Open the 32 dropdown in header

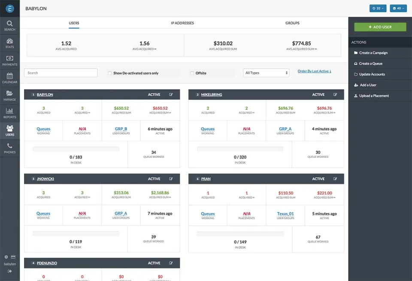pyautogui.click(x=378, y=9)
